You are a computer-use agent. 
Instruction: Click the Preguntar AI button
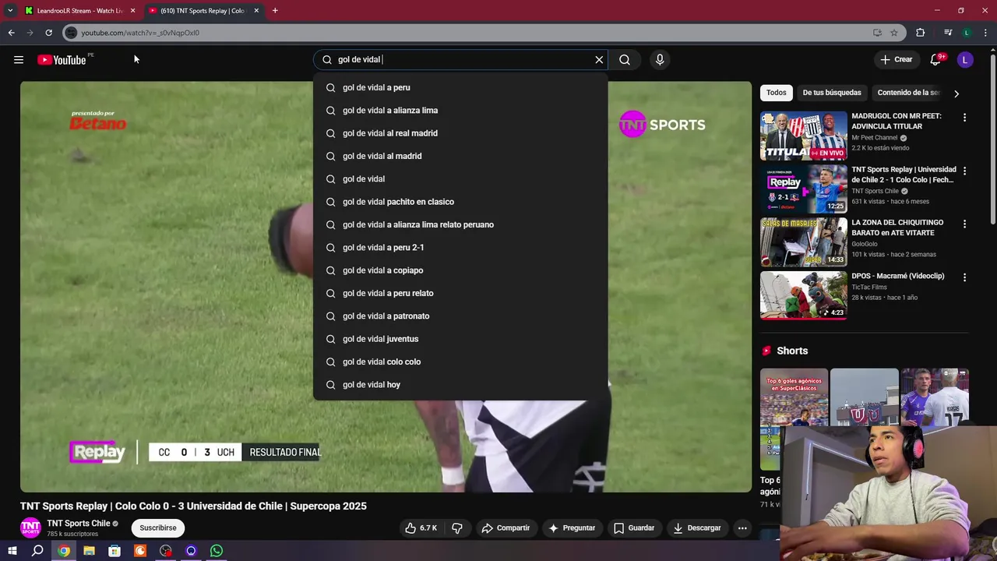click(x=572, y=528)
